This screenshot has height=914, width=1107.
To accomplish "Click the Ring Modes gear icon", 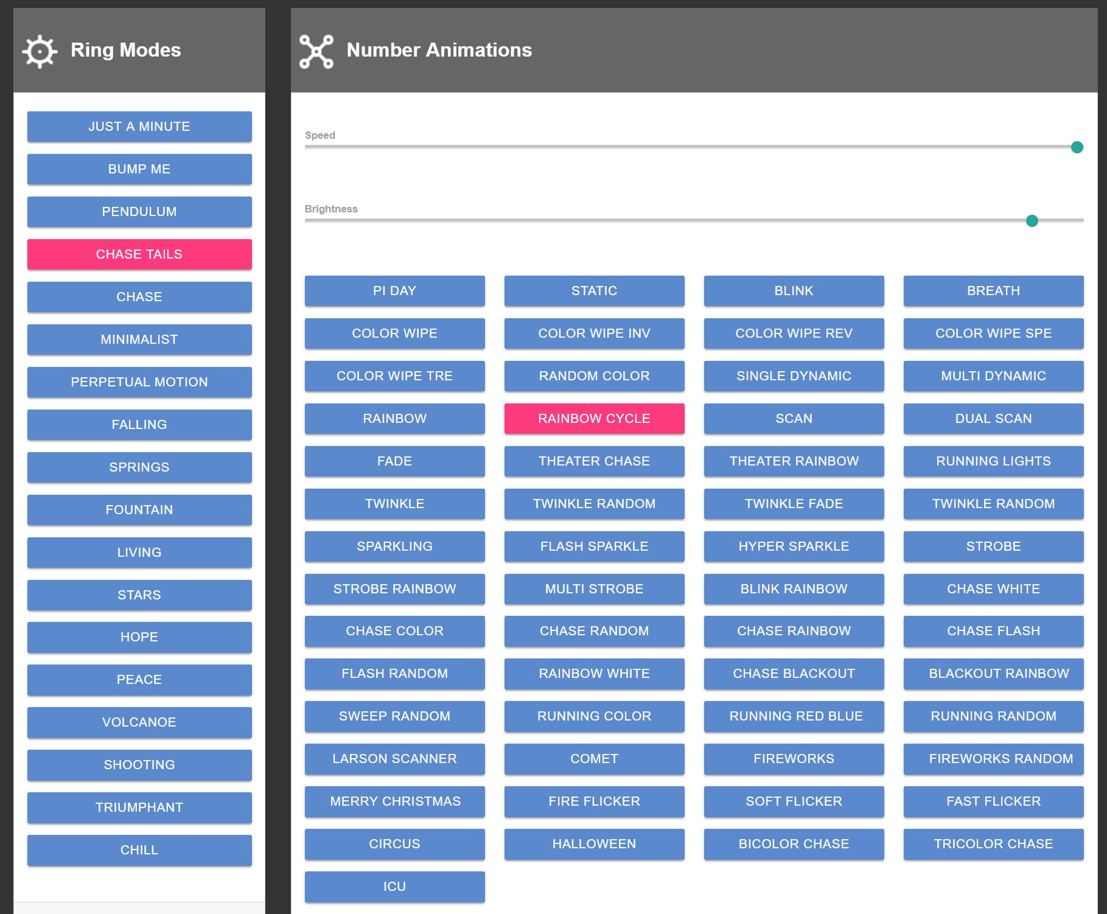I will pyautogui.click(x=40, y=51).
